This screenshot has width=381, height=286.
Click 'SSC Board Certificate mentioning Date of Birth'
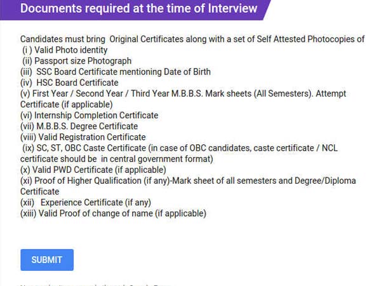pos(116,72)
